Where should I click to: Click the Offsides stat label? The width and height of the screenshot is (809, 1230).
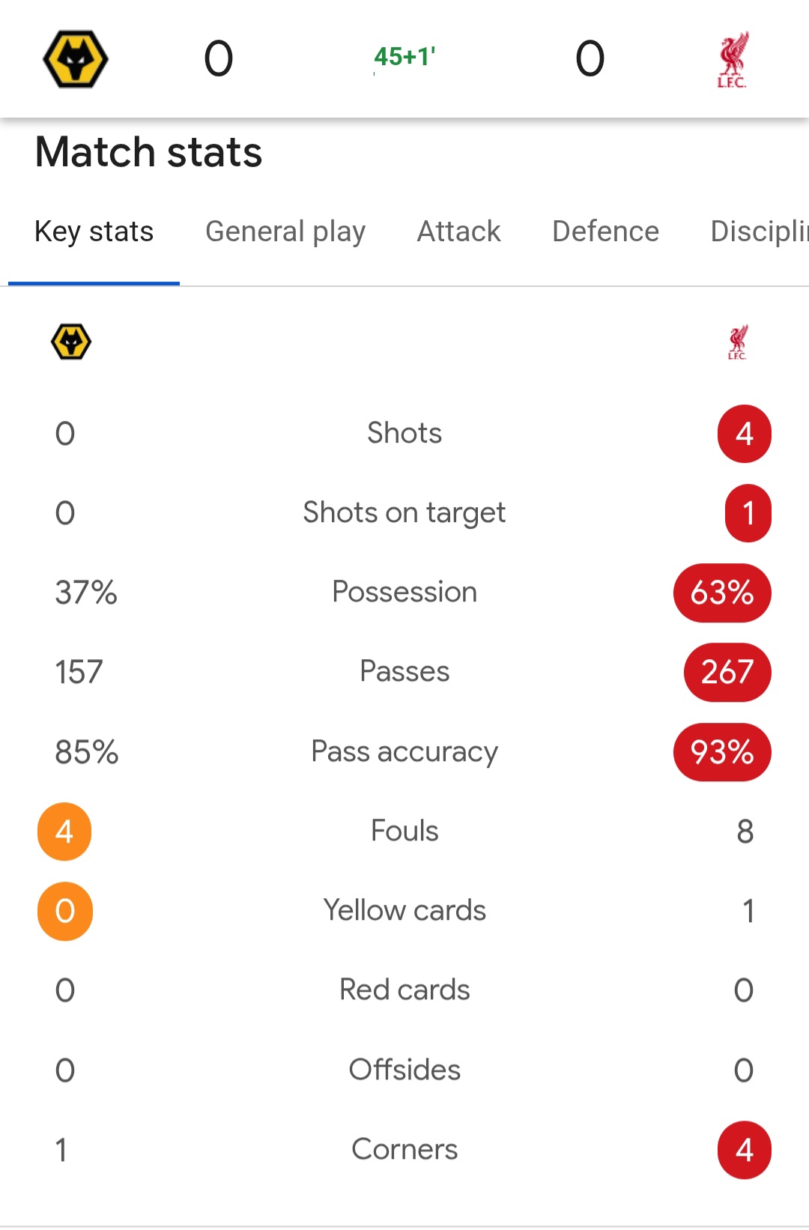coord(404,1070)
